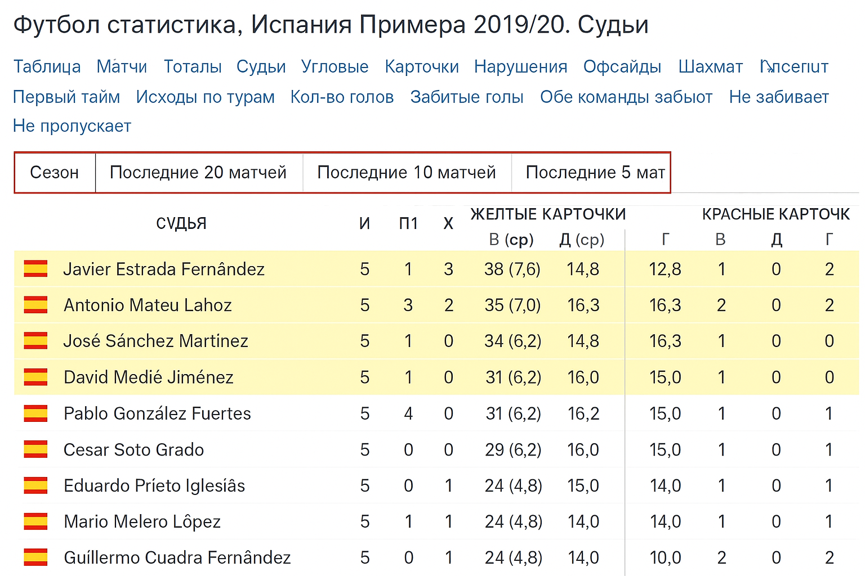Switch to the Сезон tab
This screenshot has height=576, width=865.
pyautogui.click(x=55, y=172)
